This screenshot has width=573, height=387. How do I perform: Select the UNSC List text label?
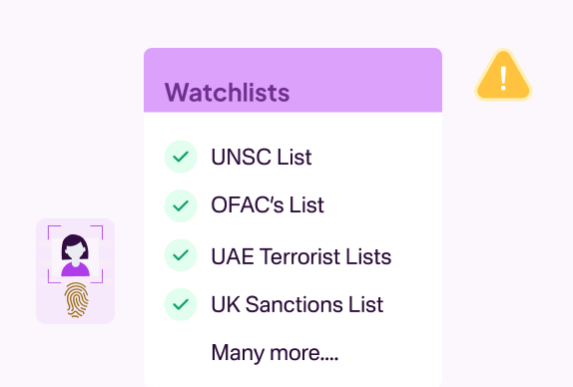(262, 157)
